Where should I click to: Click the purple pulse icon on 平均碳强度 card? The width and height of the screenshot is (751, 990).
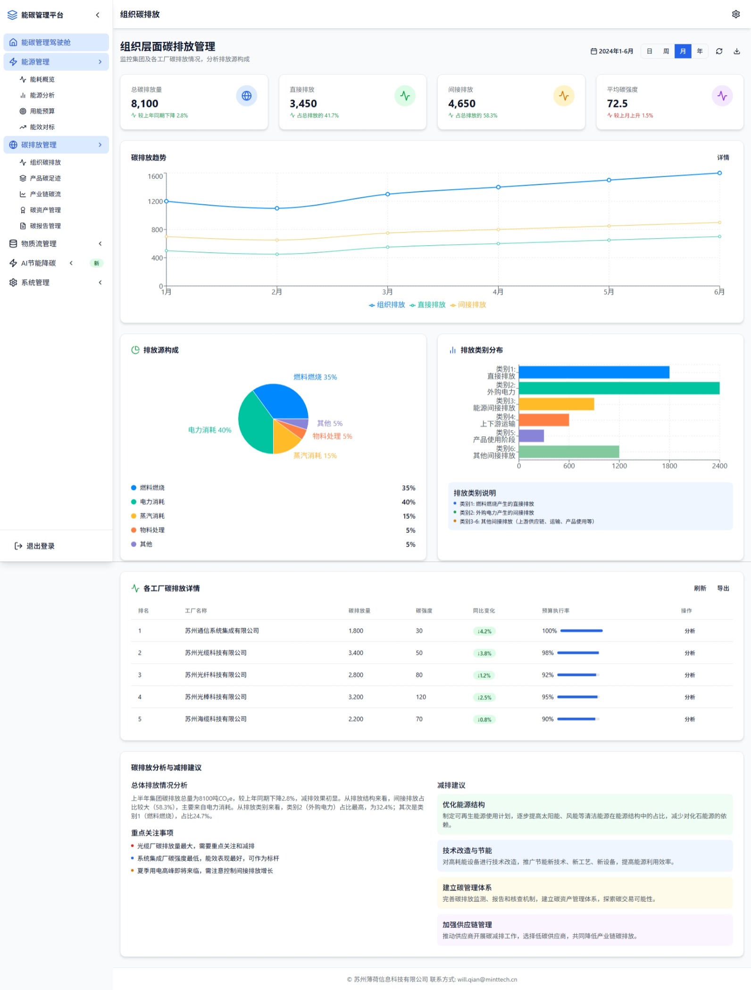tap(722, 96)
